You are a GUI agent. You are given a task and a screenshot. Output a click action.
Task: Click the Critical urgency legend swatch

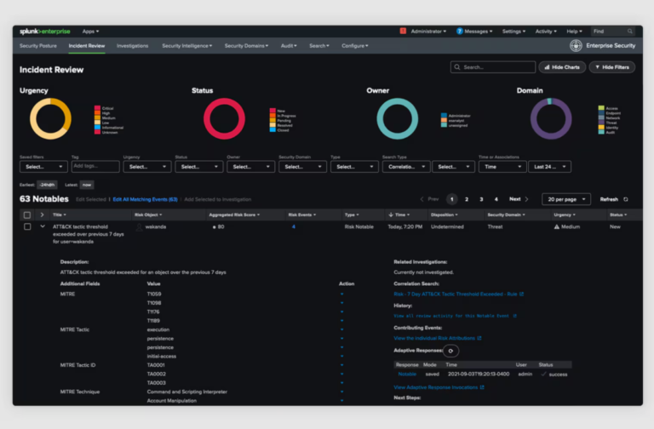[x=97, y=108]
